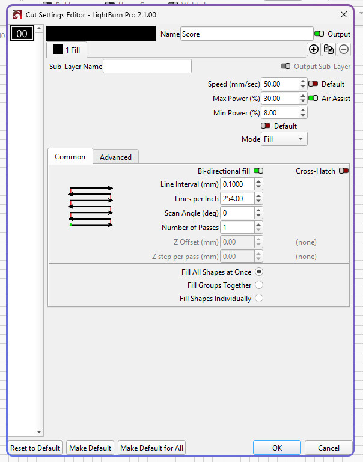Select the 1 Fill sub-layer tab
The image size is (363, 462).
(x=67, y=50)
